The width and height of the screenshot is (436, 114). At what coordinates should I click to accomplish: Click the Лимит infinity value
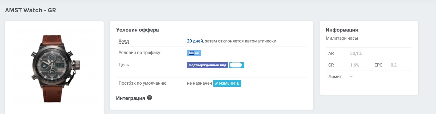click(352, 77)
